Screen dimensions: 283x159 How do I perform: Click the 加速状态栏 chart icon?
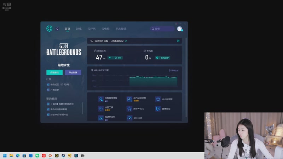101,118
